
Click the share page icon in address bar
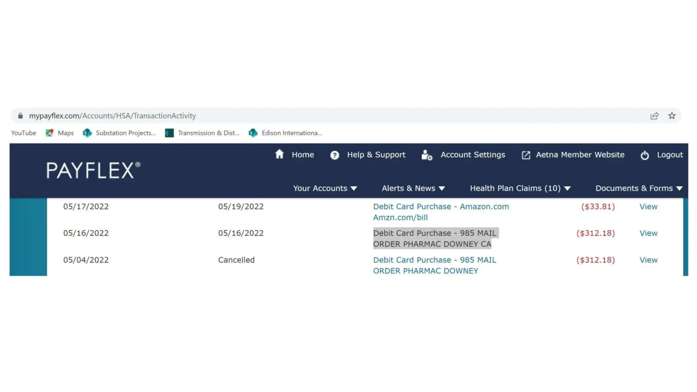click(654, 116)
